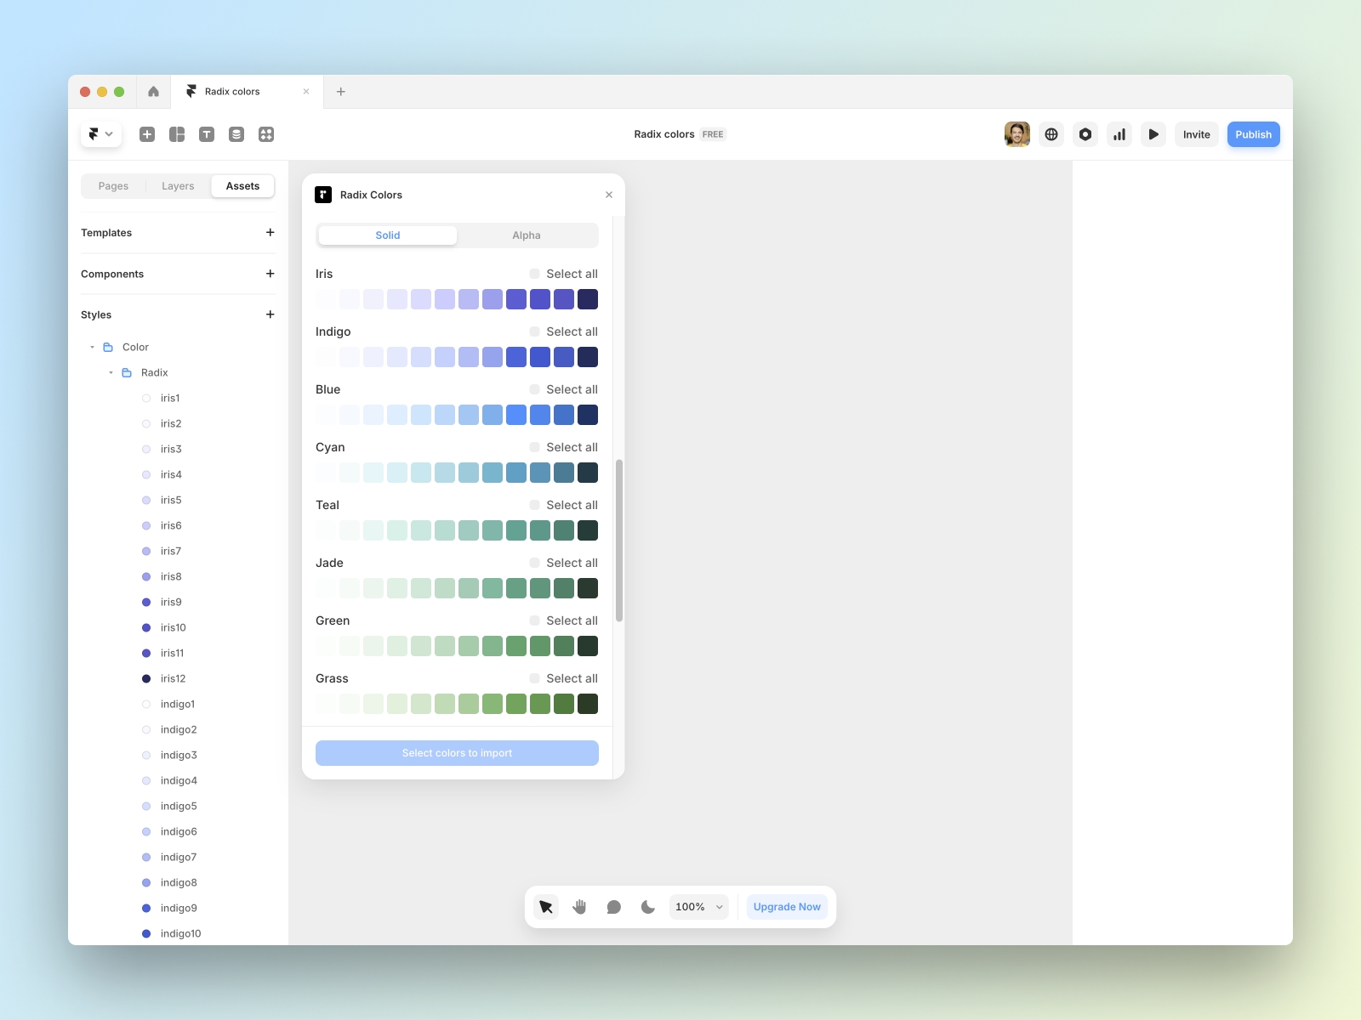The width and height of the screenshot is (1361, 1020).
Task: Switch to the Alpha tab
Action: pyautogui.click(x=527, y=235)
